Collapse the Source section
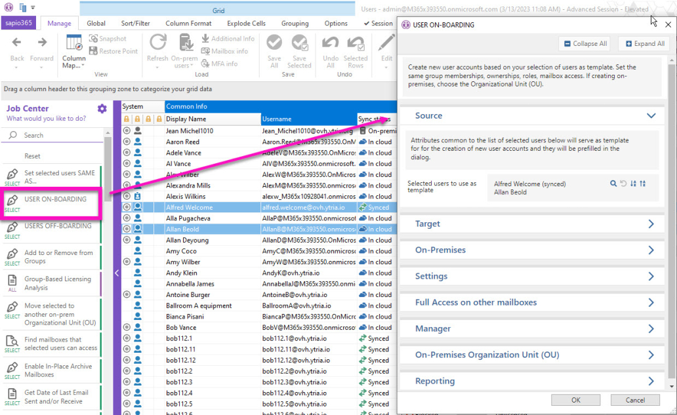Screen dimensions: 677x415 [651, 115]
